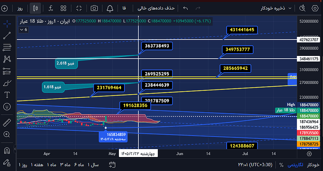Toggle the خودکار auto scale
323x171 pixels.
313,165
